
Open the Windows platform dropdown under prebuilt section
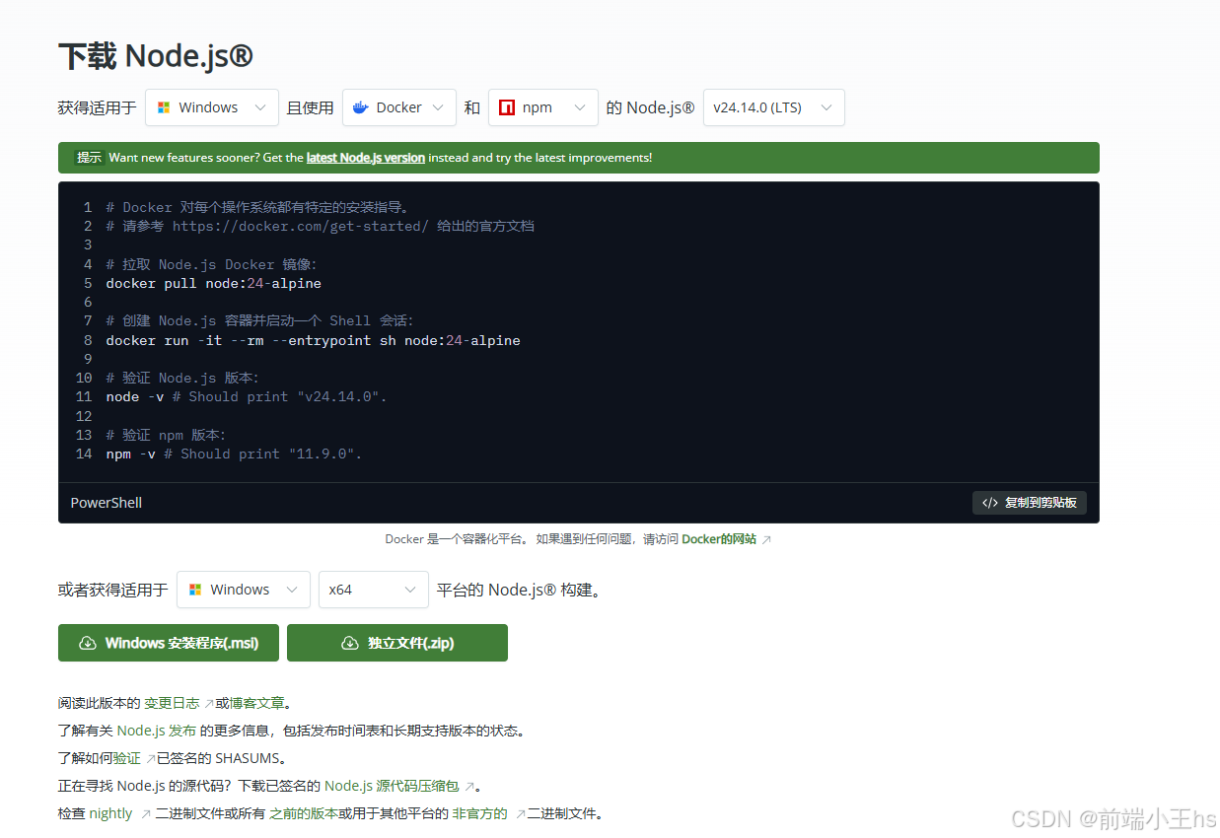pos(244,590)
